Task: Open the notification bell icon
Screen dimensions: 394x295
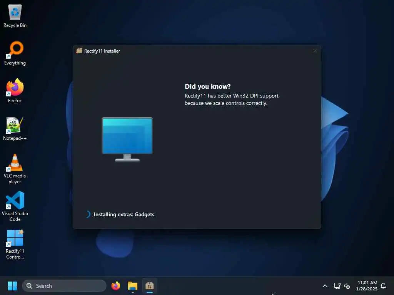Action: pos(383,286)
